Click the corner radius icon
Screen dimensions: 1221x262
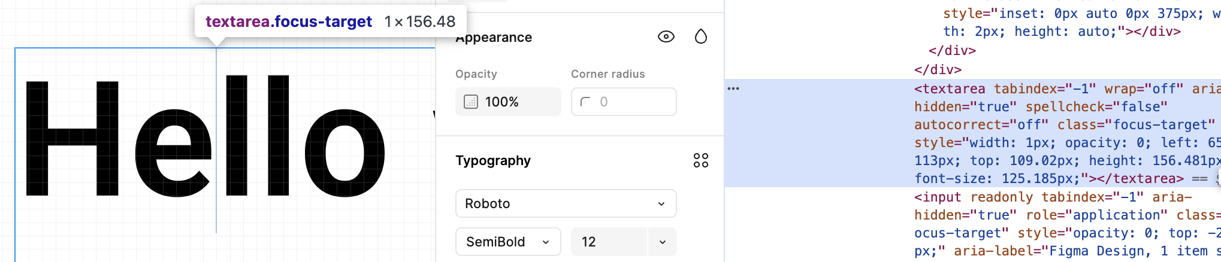[x=585, y=102]
